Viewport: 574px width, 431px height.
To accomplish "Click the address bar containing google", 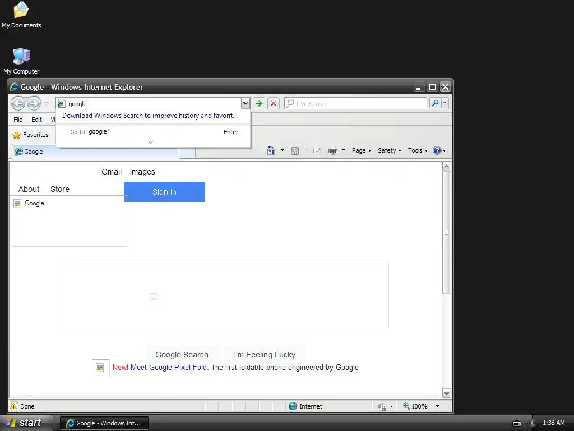I will [154, 104].
